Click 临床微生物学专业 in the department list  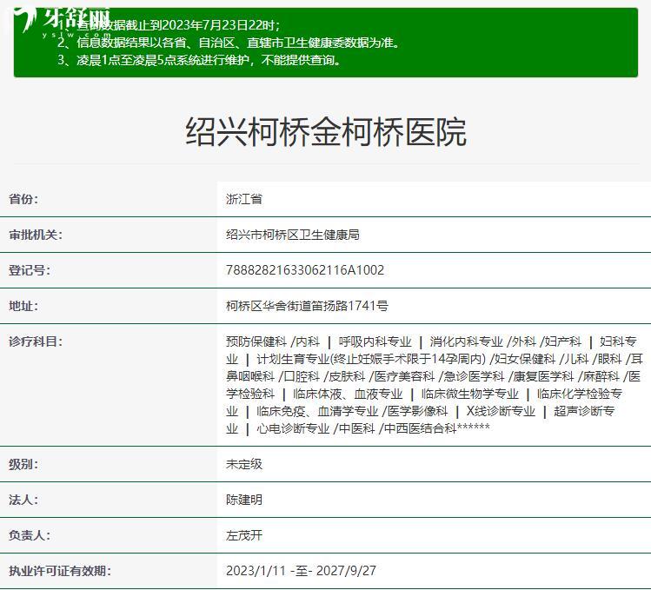click(470, 394)
